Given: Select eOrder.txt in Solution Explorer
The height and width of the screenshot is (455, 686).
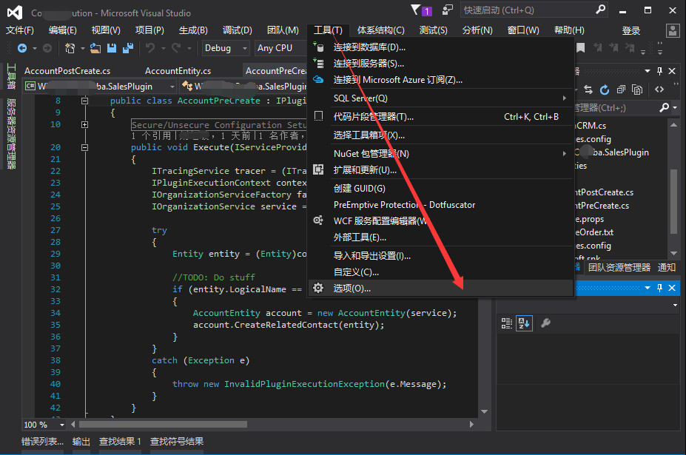Looking at the screenshot, I should click(x=594, y=232).
